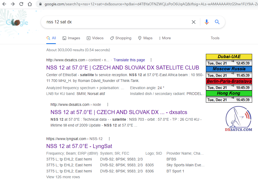This screenshot has height=183, width=258.
Task: Click the DXSATCS.COM logo image
Action: [x=238, y=119]
